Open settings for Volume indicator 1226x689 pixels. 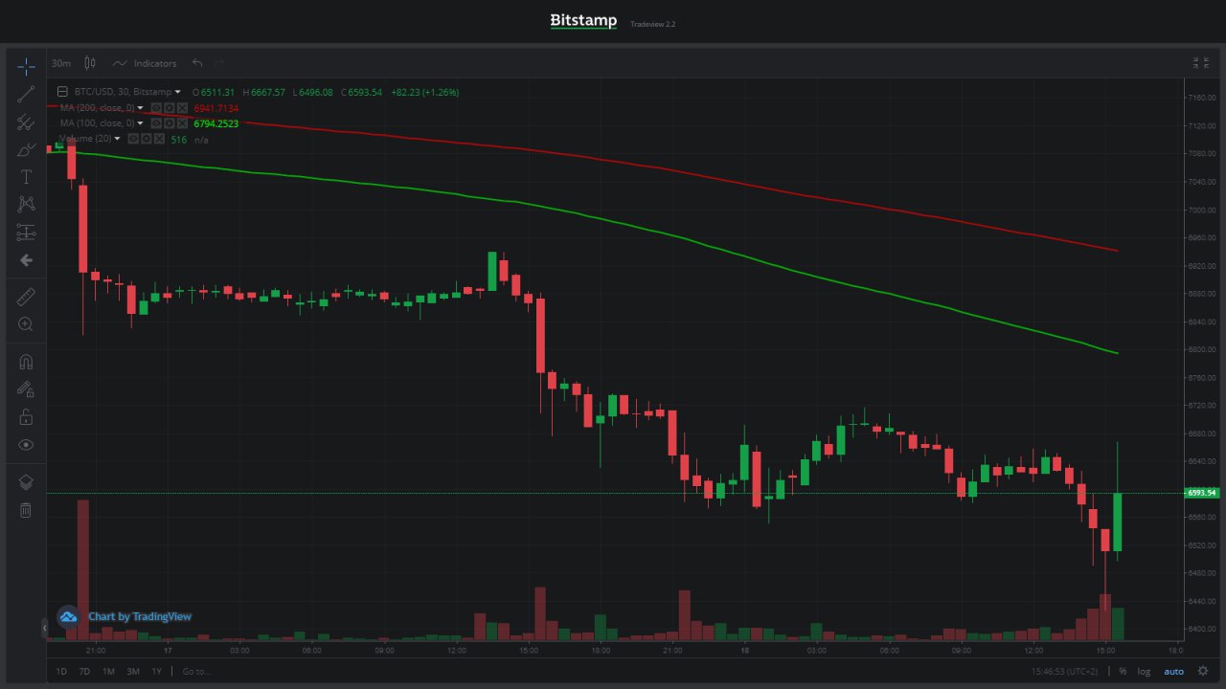pos(147,139)
